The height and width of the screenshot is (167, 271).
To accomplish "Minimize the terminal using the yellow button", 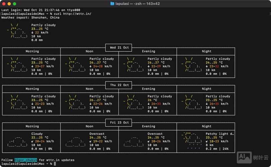I will 9,4.
